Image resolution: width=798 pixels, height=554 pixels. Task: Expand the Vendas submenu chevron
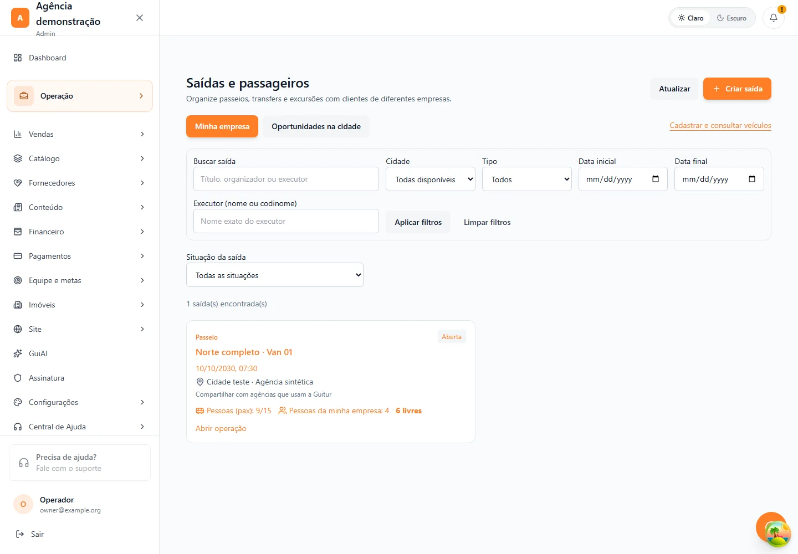(142, 134)
